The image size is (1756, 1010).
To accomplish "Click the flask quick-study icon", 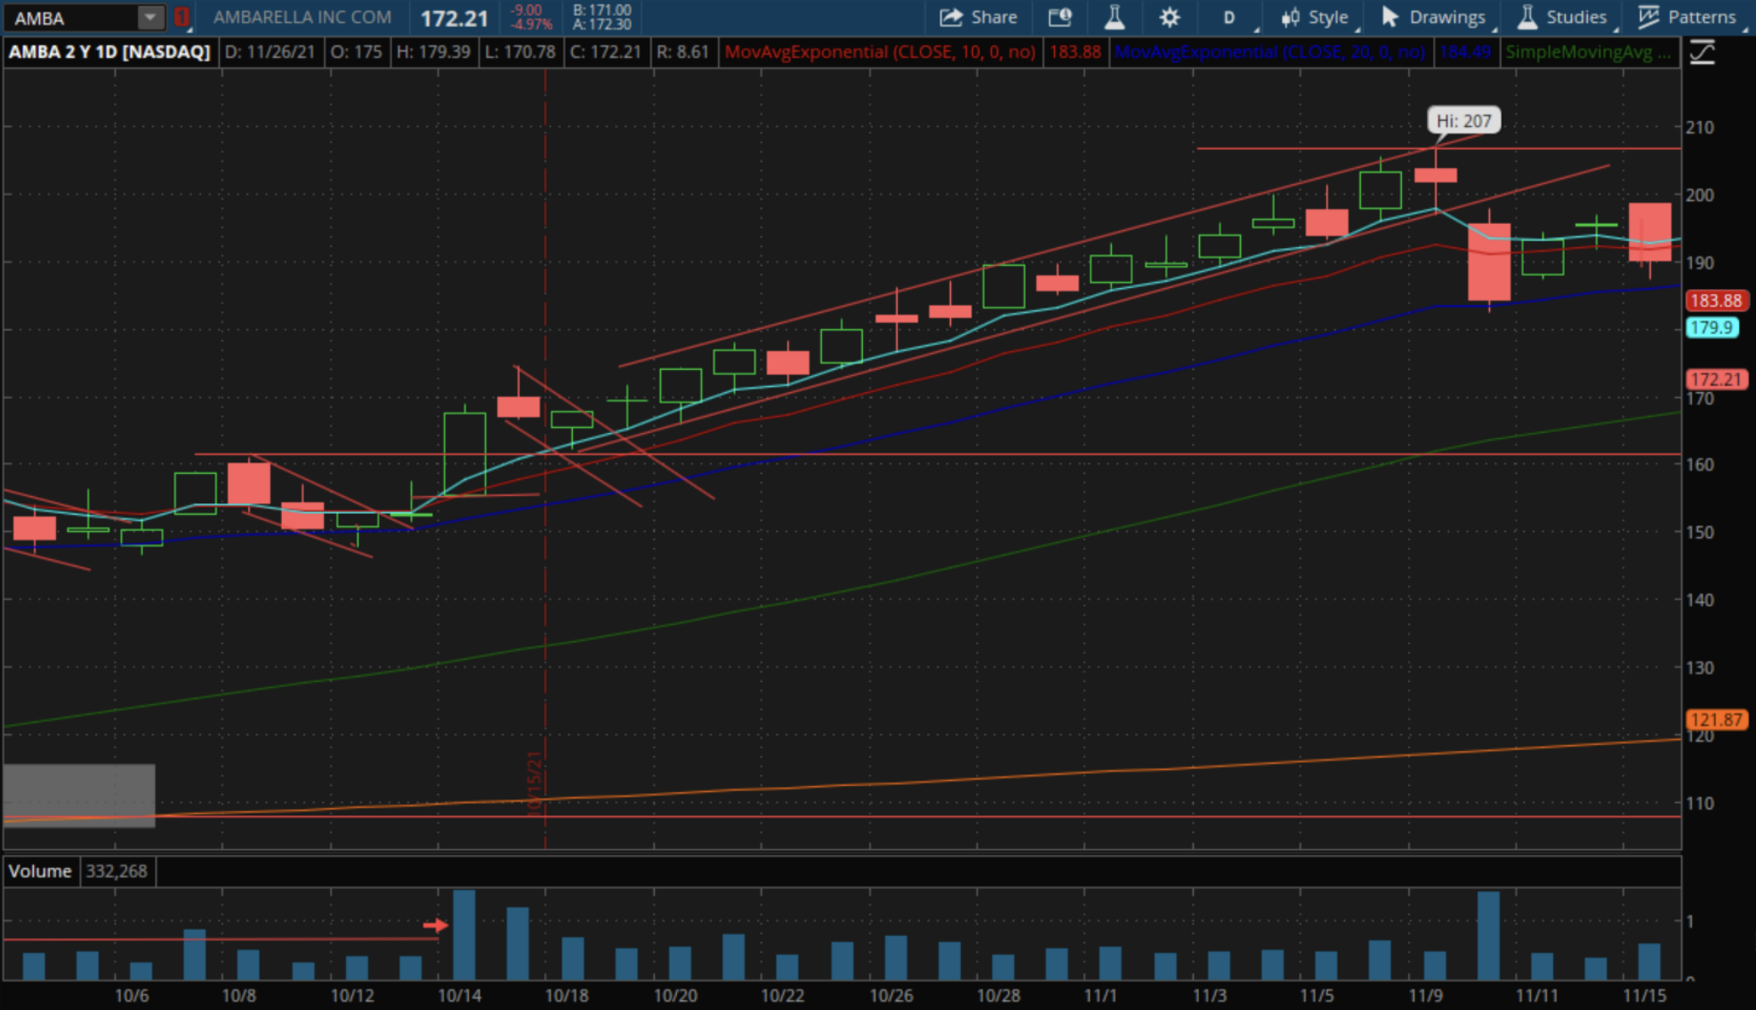I will tap(1114, 17).
